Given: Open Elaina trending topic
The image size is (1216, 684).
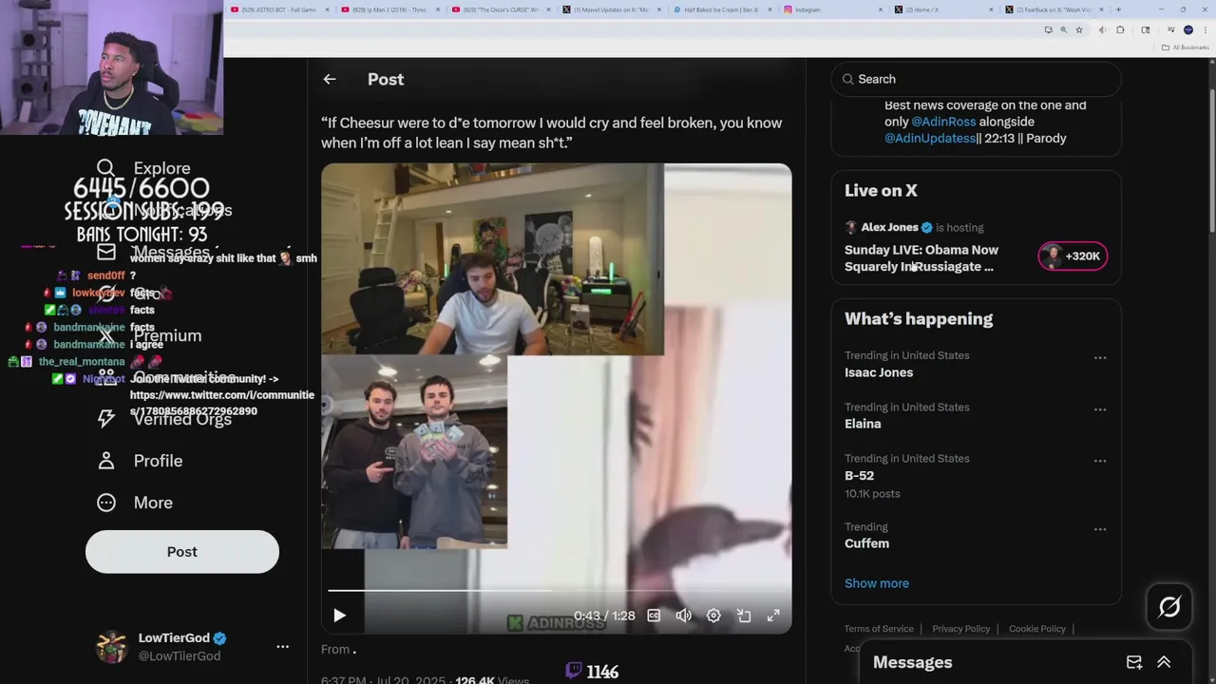Looking at the screenshot, I should pos(863,424).
